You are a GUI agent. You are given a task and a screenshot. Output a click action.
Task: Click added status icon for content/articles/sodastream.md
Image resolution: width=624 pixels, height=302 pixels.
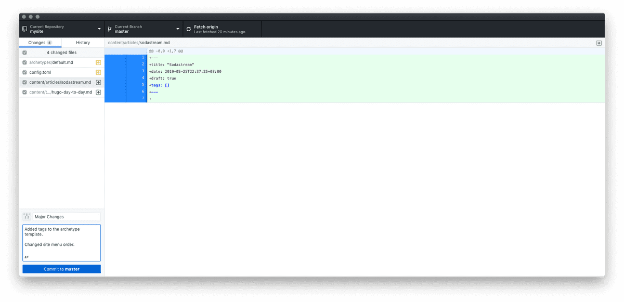pyautogui.click(x=98, y=82)
